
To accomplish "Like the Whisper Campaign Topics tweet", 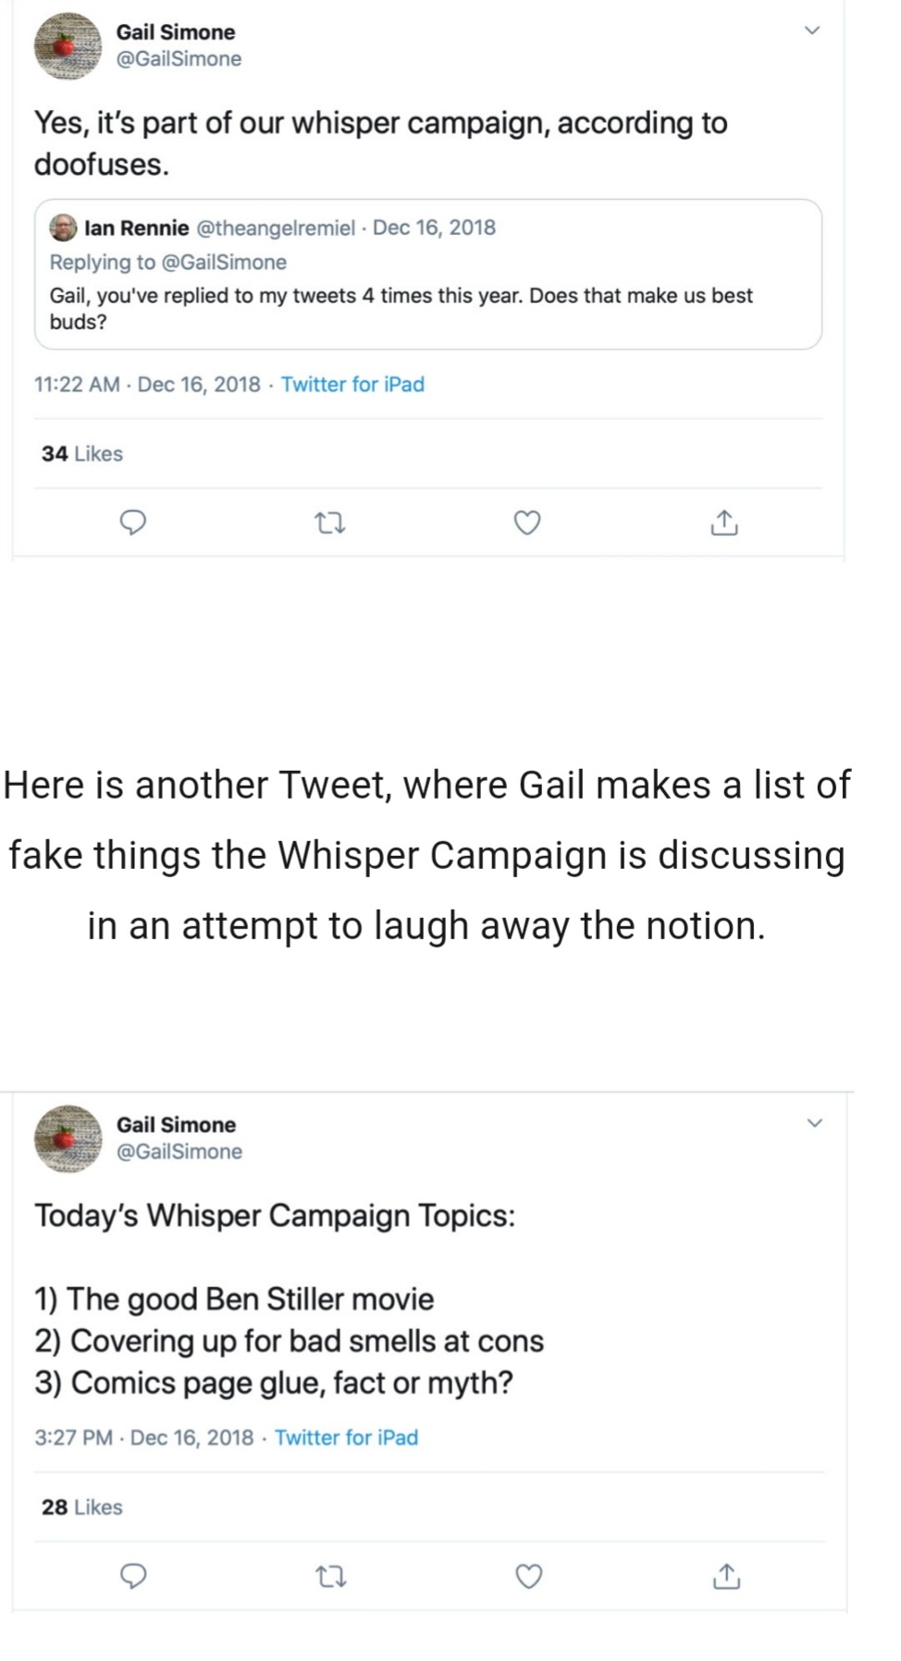I will click(528, 1576).
